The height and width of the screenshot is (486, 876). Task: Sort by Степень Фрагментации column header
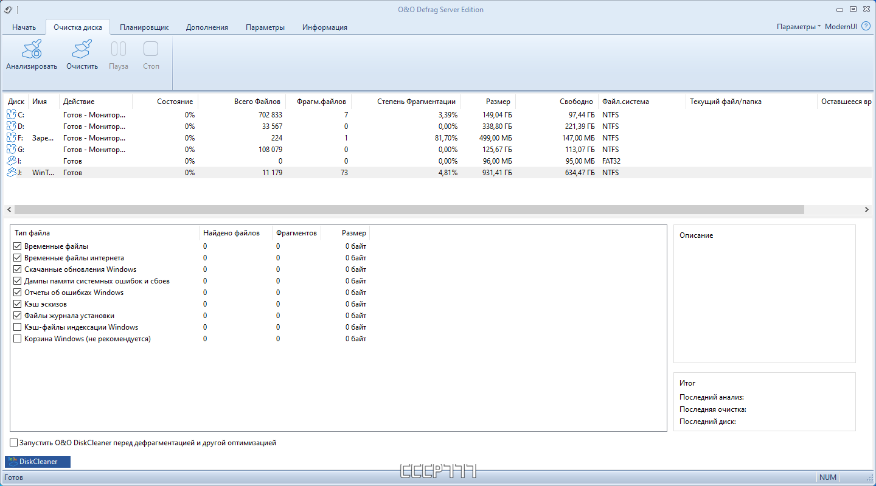[x=406, y=102]
